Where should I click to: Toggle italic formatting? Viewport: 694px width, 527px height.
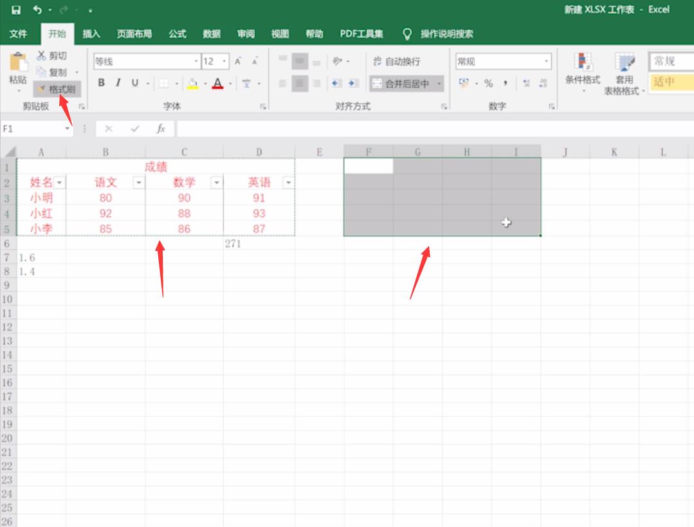pyautogui.click(x=118, y=83)
